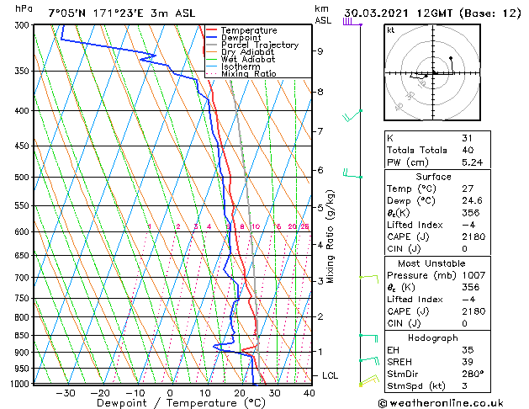Click the surface Dewp value 24.6
Screen dimensions: 529x409
(473, 201)
